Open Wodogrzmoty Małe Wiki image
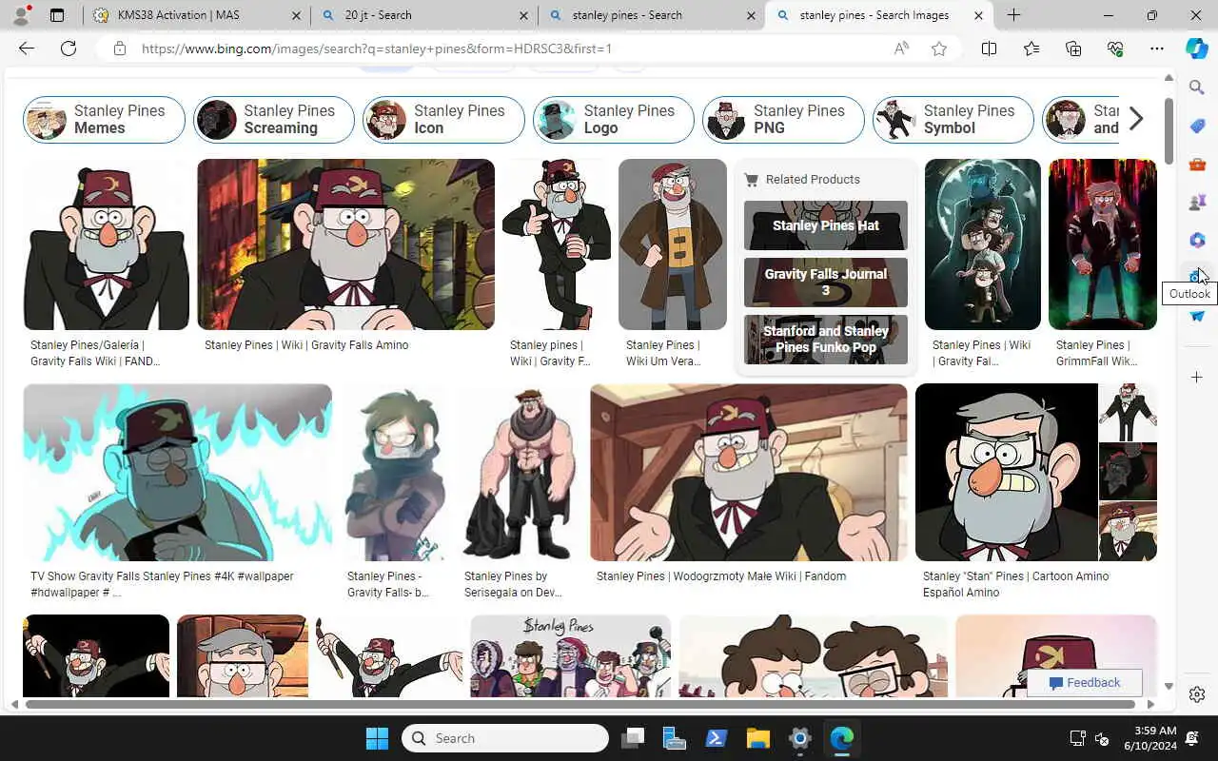Screen dimensions: 1218x761 coord(749,473)
